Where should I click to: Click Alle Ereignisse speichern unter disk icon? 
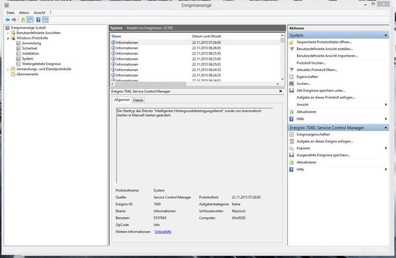(x=292, y=90)
